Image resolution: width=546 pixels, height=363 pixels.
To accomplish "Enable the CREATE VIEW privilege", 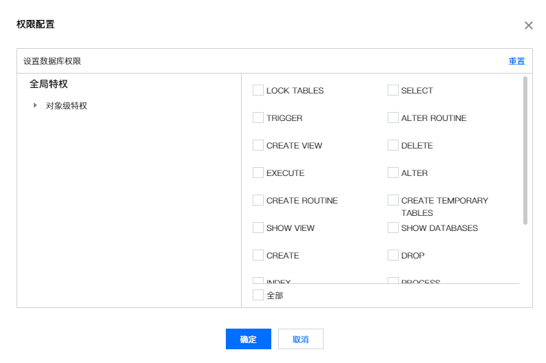I will click(258, 145).
